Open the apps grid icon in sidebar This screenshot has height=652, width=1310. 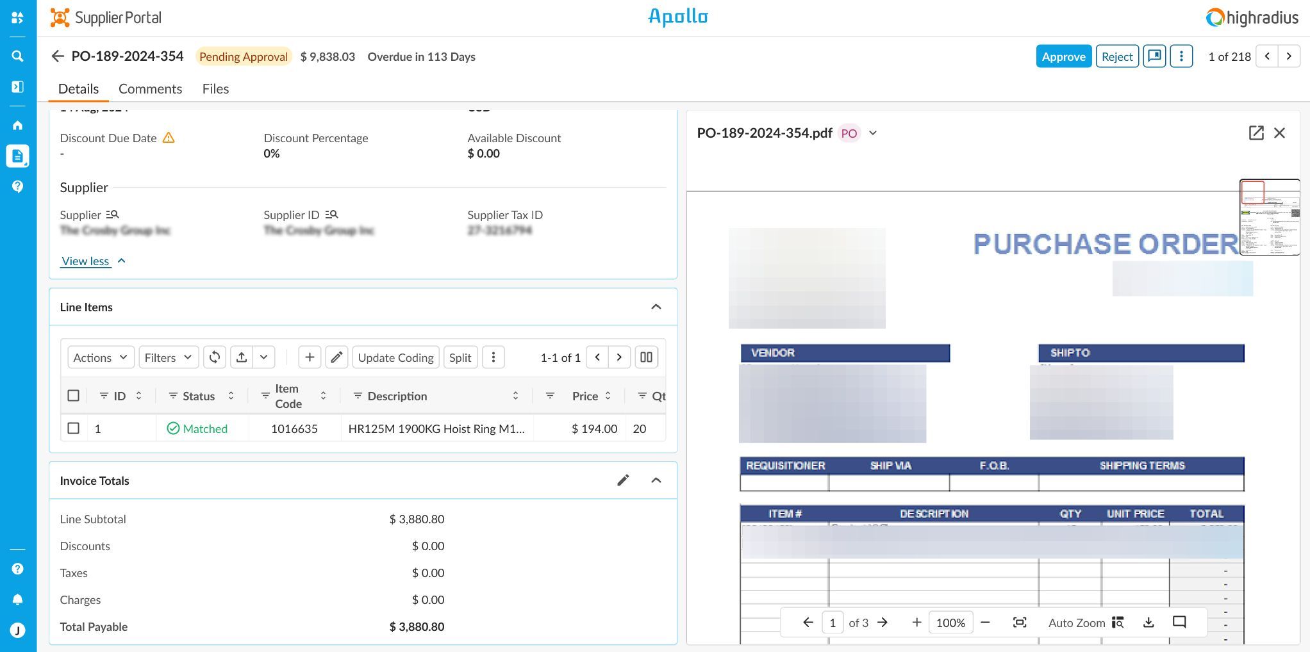[18, 18]
